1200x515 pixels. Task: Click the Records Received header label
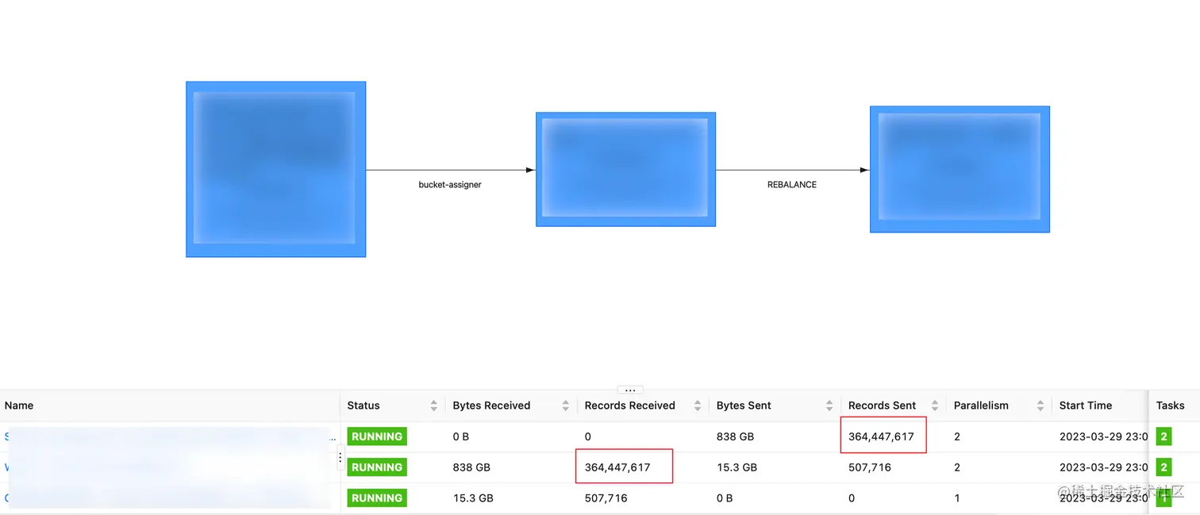(x=629, y=405)
